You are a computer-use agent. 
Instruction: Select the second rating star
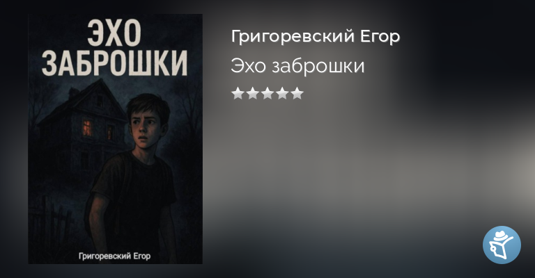[x=252, y=93]
